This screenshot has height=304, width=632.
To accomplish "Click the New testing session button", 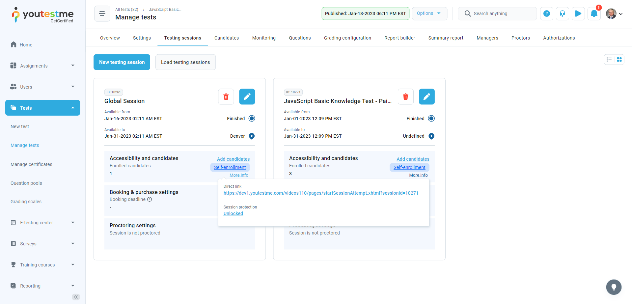I will pyautogui.click(x=122, y=62).
